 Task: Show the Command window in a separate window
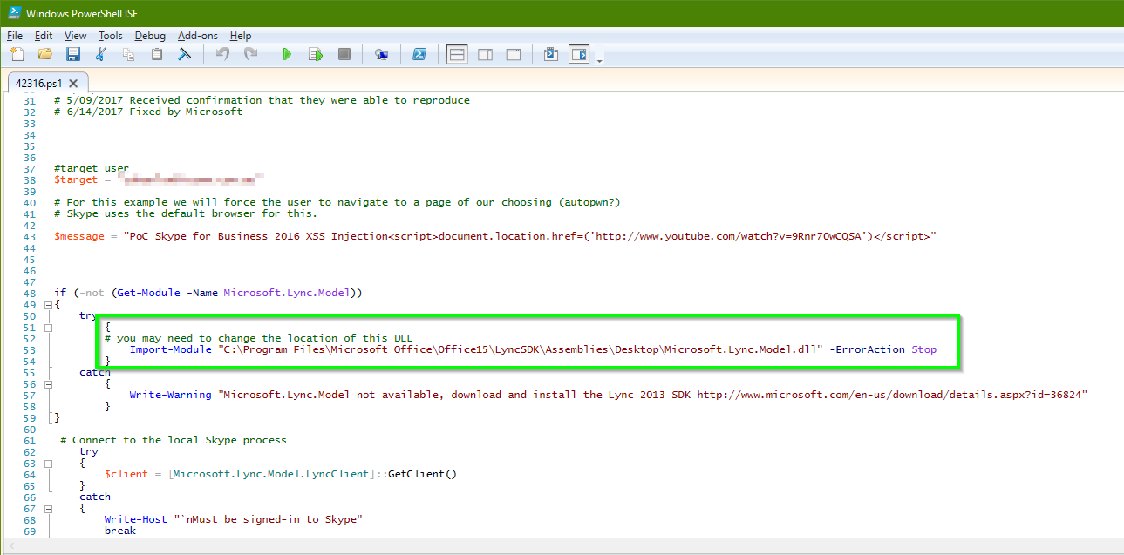click(x=551, y=54)
